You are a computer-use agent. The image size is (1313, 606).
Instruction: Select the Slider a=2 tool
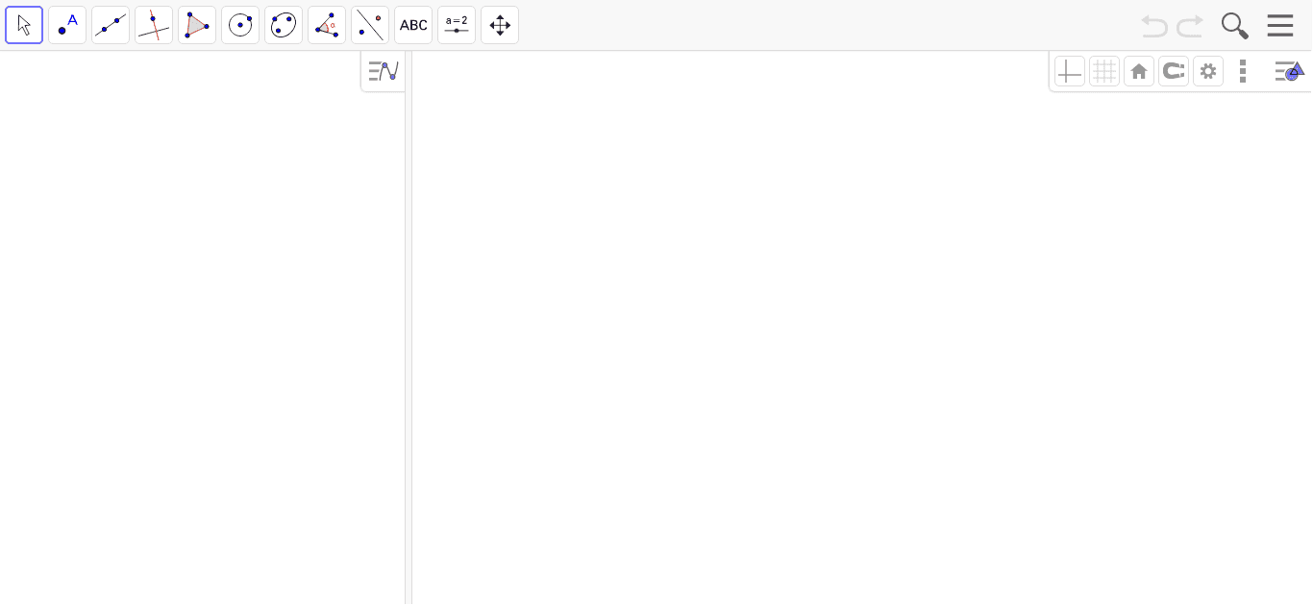coord(457,25)
